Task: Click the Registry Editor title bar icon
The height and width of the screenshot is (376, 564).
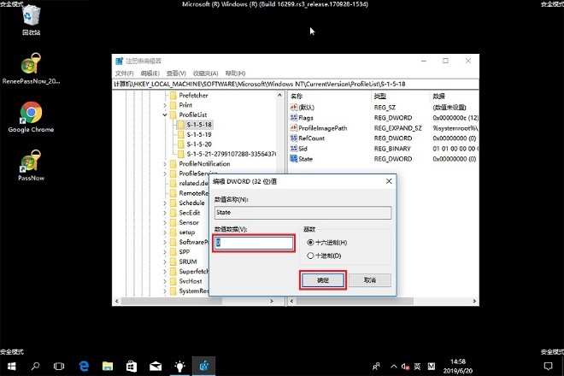Action: point(119,62)
